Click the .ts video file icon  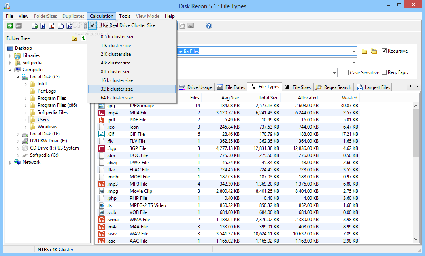click(102, 205)
